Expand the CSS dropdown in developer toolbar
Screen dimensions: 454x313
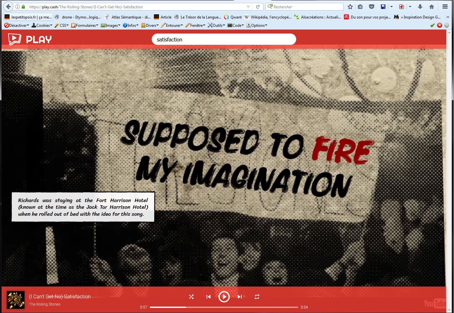coord(62,25)
